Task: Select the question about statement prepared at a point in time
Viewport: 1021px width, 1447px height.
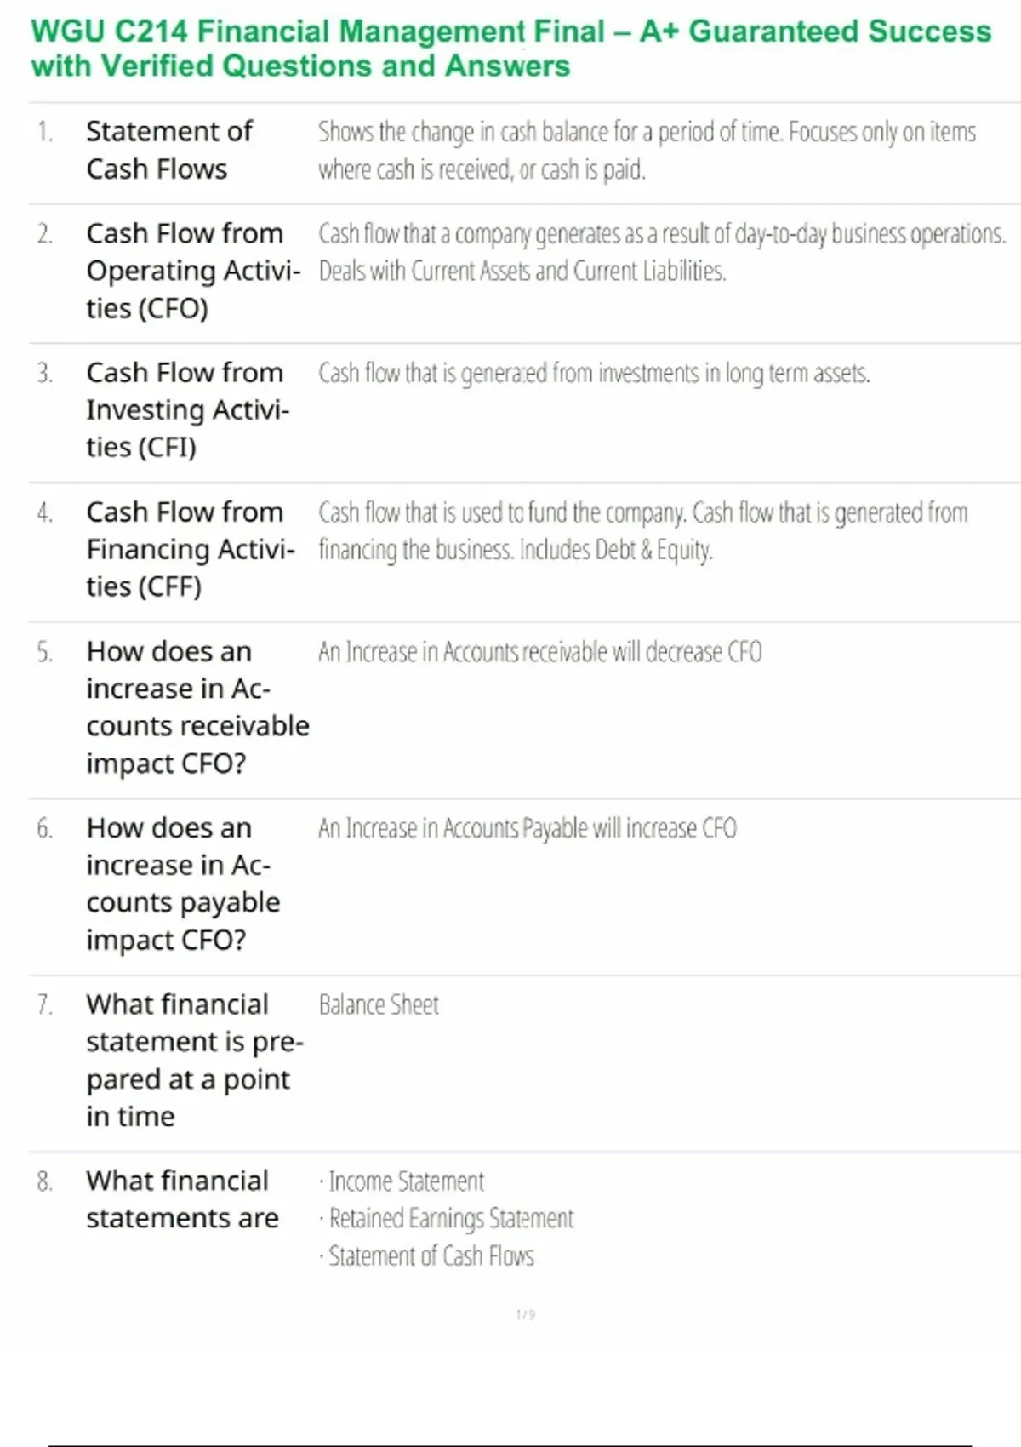Action: tap(194, 1060)
